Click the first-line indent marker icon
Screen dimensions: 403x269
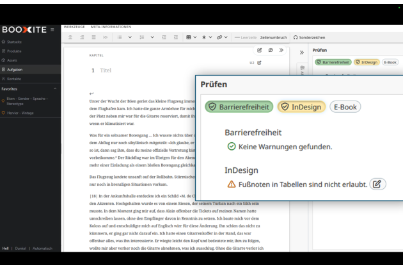click(x=106, y=37)
